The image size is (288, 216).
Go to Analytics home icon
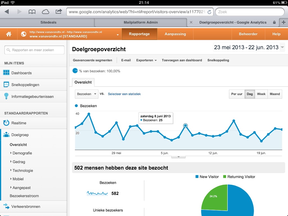[x=9, y=34]
